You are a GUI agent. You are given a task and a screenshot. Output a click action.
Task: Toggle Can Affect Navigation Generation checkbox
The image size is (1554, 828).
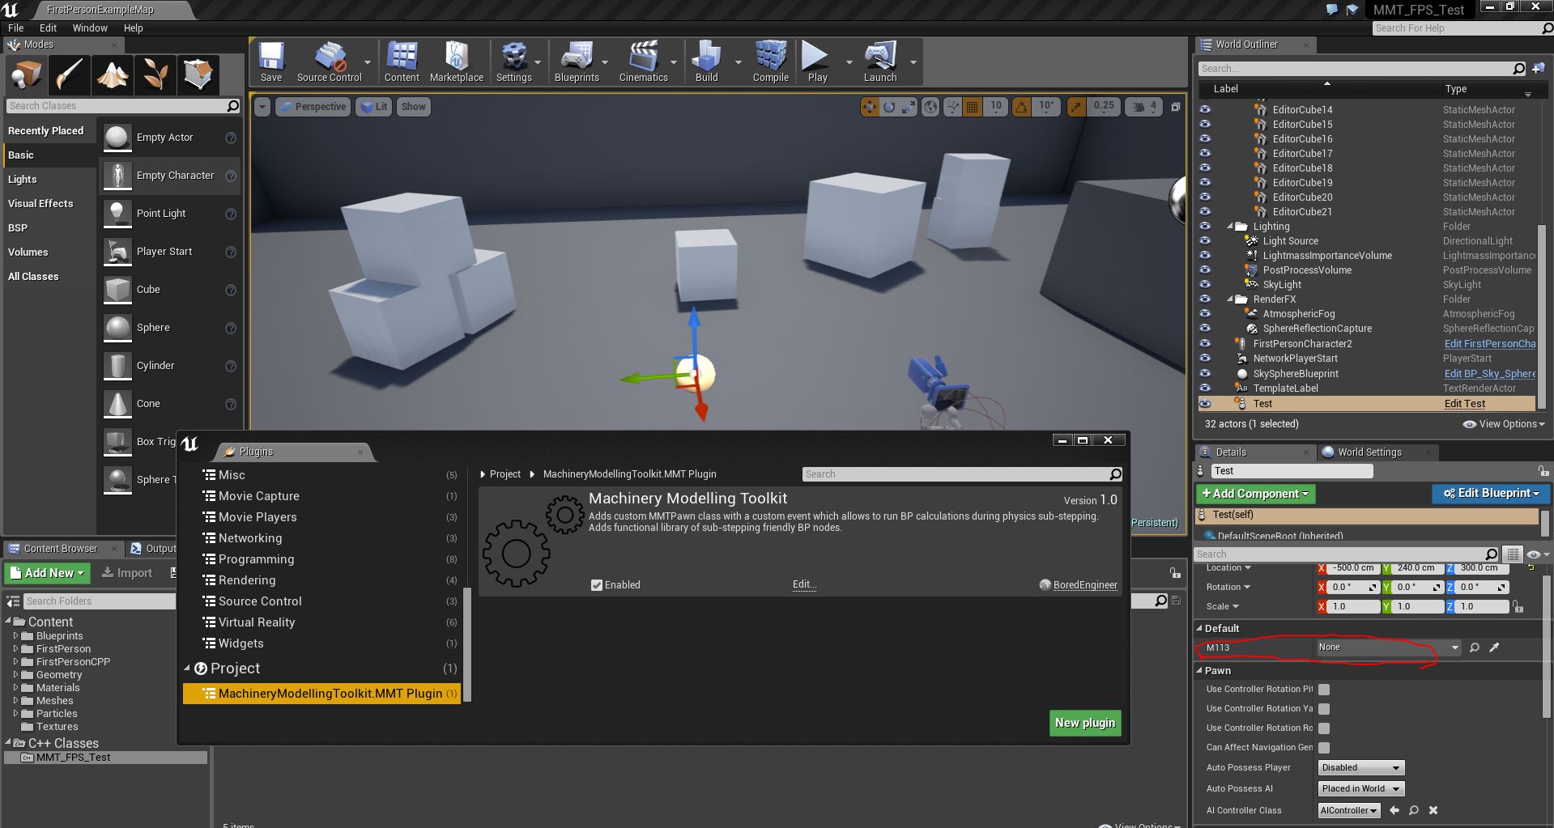[x=1324, y=748]
